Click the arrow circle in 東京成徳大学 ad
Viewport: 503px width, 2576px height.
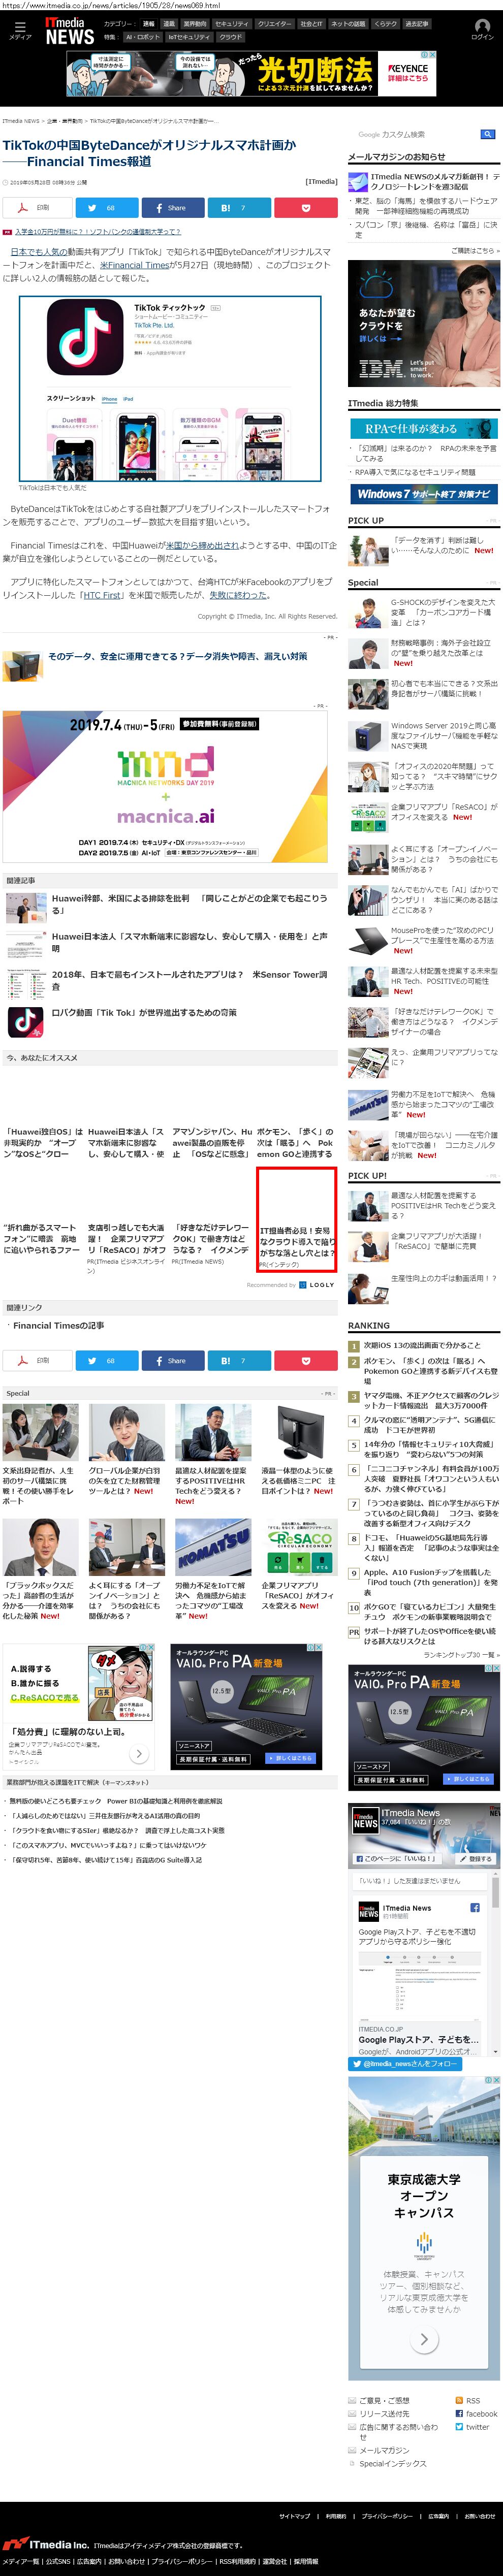(423, 2339)
